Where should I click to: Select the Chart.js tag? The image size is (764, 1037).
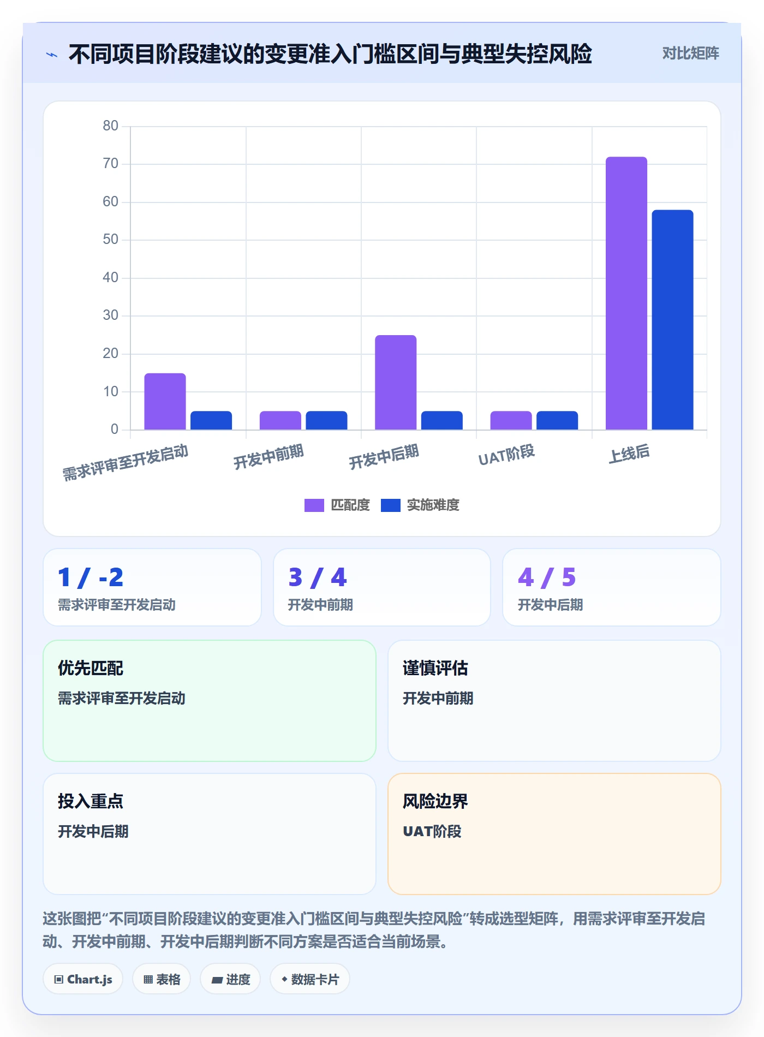coord(83,979)
